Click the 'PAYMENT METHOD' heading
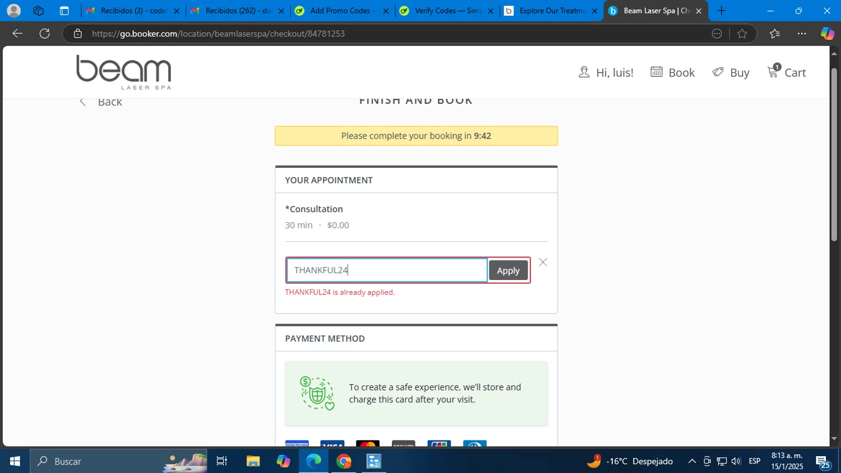The width and height of the screenshot is (841, 473). coord(325,338)
